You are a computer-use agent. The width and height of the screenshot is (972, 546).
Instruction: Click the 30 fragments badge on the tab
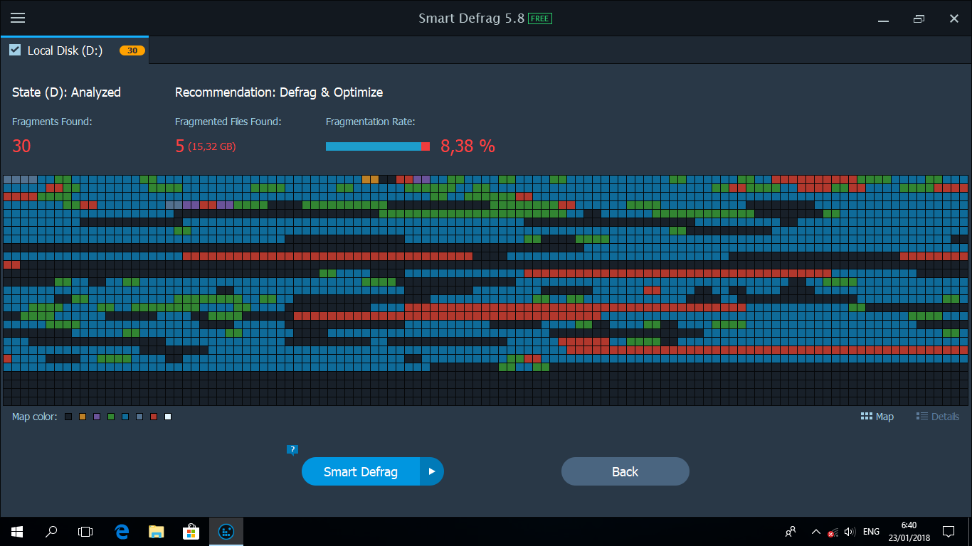coord(132,50)
